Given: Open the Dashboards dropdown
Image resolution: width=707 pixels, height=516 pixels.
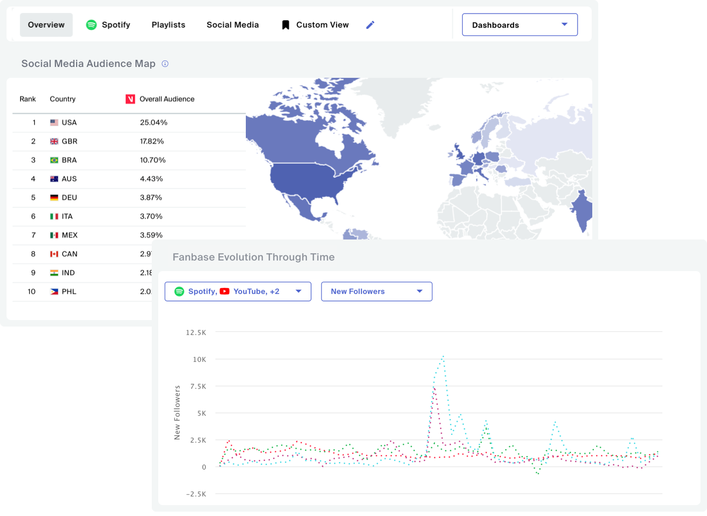Looking at the screenshot, I should click(x=519, y=25).
